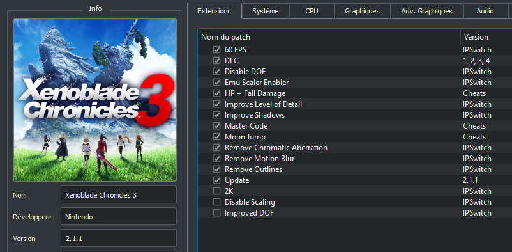Click the Nom field with Xenoblade Chronicles 3
512x252 pixels.
point(119,195)
